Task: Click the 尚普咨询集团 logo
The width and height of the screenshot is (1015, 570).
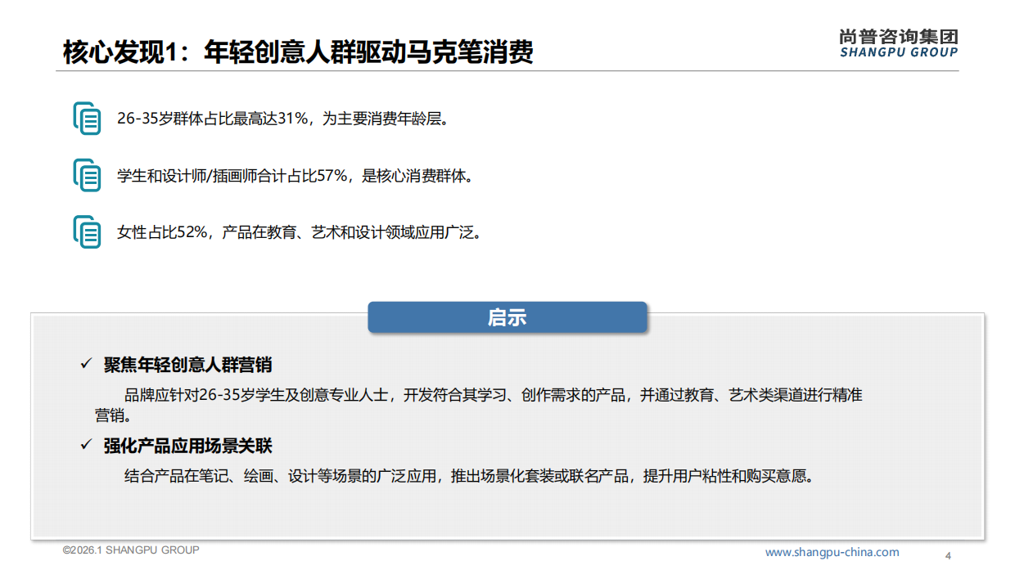Action: (x=899, y=36)
